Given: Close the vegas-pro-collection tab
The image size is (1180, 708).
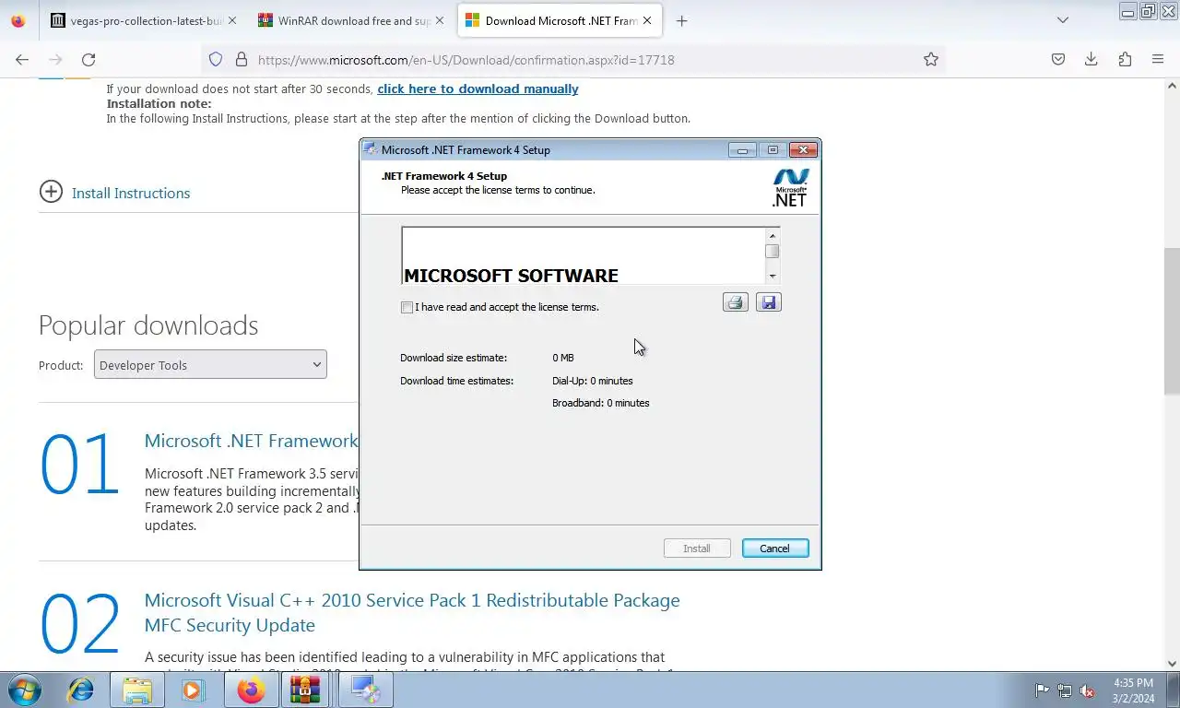Looking at the screenshot, I should click(231, 20).
